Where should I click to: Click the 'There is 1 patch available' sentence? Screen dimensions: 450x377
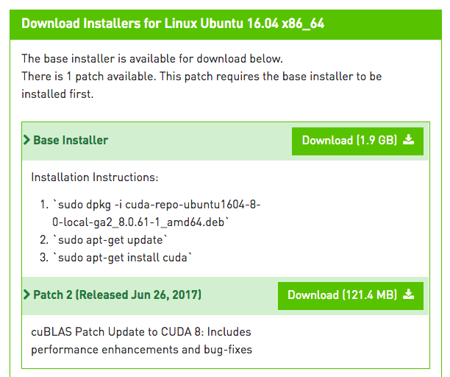coord(88,77)
